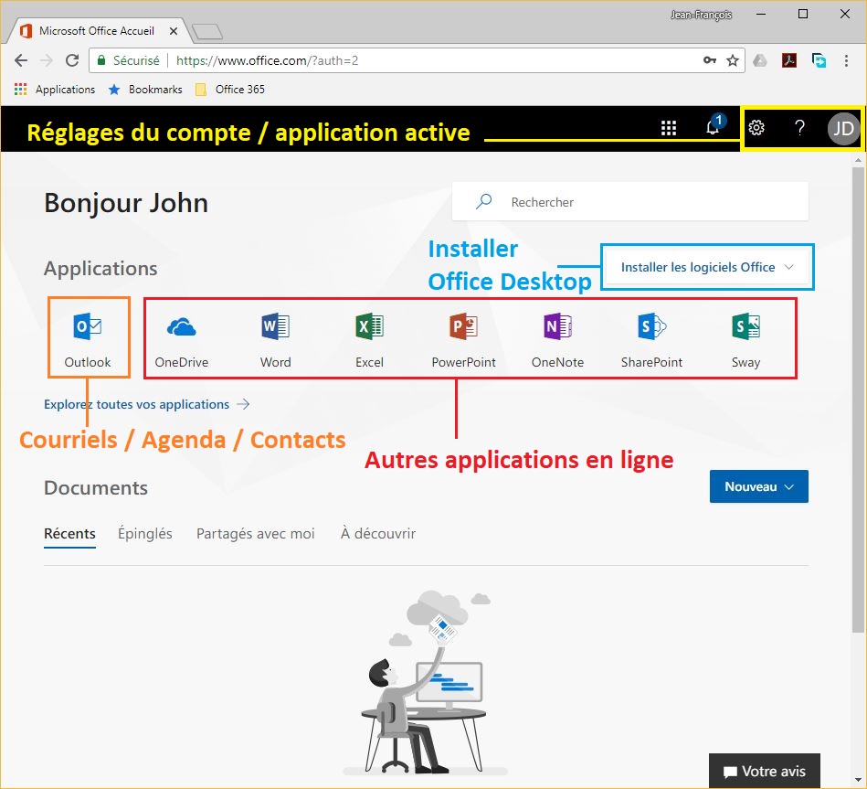Click the Votre avis feedback button
Screen dimensions: 867x789
coord(764,772)
